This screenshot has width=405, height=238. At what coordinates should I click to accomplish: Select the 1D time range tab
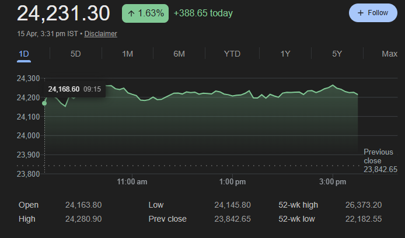[x=24, y=54]
